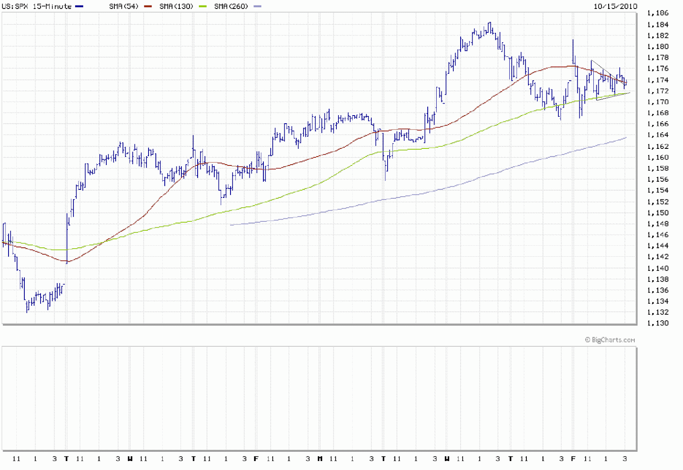Click the 1,136 price axis label
Screen dimensions: 683x470
(658, 290)
